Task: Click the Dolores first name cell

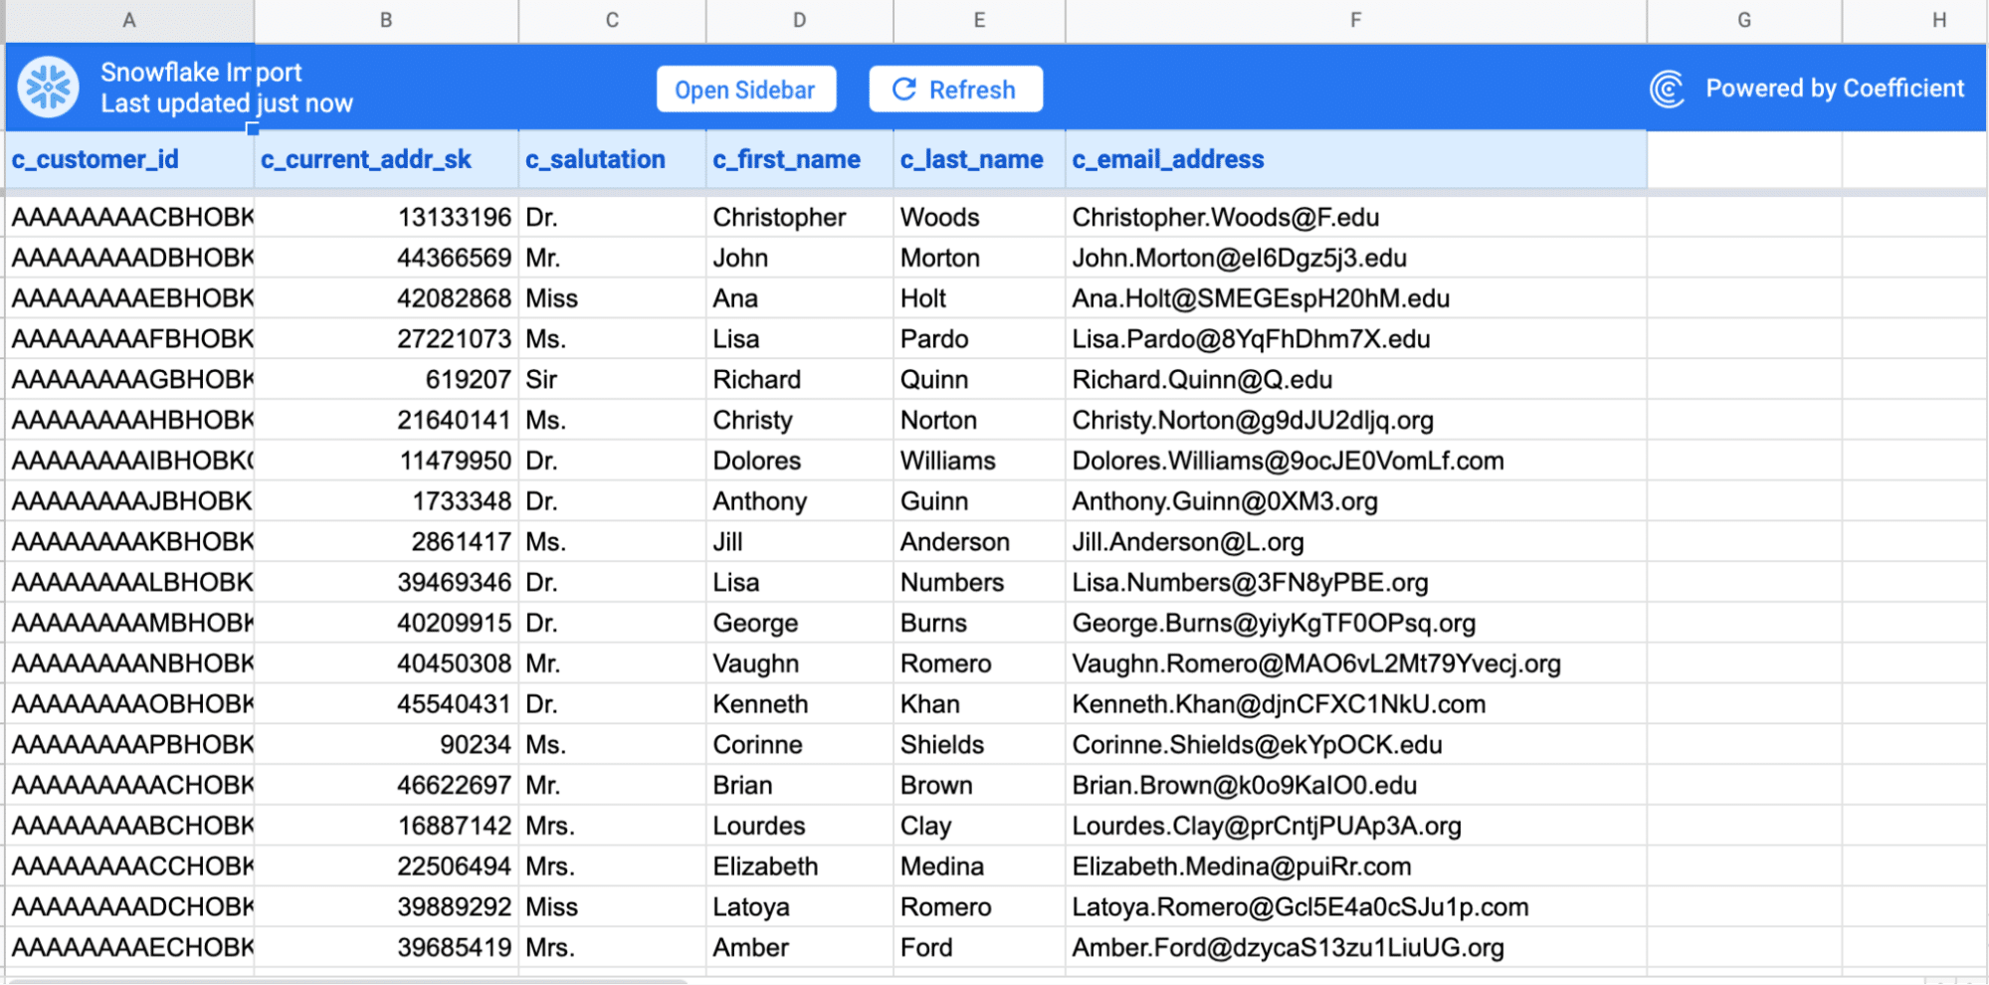Action: point(800,461)
